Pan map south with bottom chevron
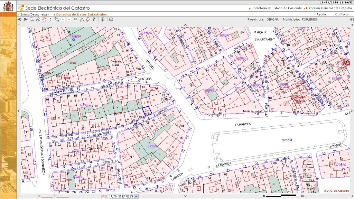Image resolution: width=354 pixels, height=199 pixels. (185, 196)
